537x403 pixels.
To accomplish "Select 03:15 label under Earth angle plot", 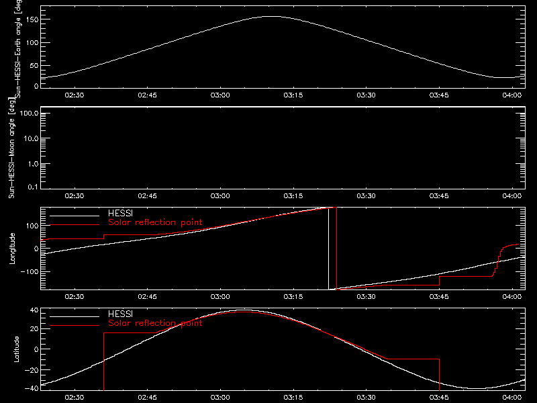I will coord(293,95).
